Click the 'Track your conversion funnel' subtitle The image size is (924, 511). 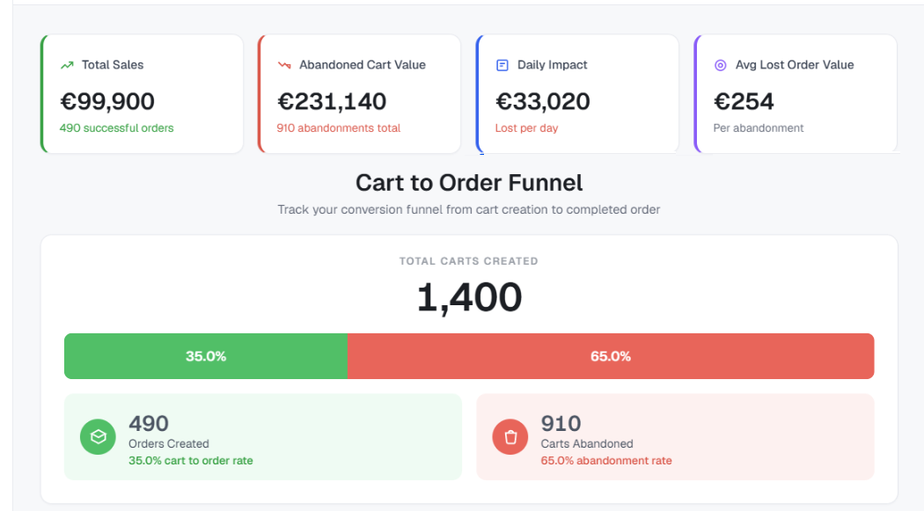click(469, 209)
